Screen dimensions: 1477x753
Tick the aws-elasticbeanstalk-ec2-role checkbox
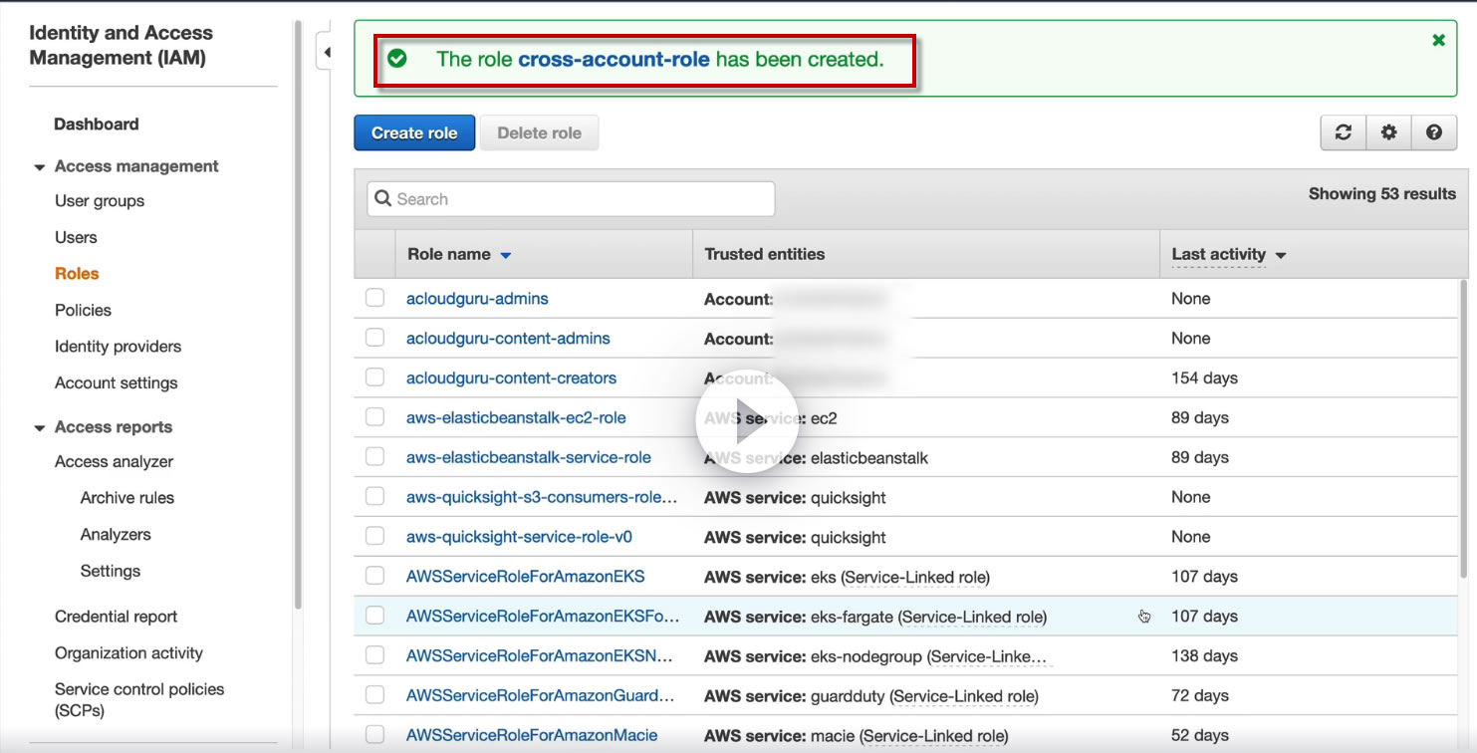(374, 417)
